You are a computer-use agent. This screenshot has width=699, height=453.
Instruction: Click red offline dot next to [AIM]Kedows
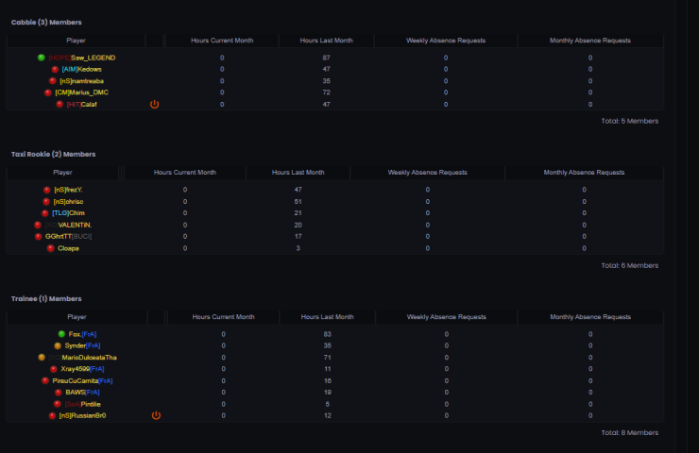coord(55,69)
